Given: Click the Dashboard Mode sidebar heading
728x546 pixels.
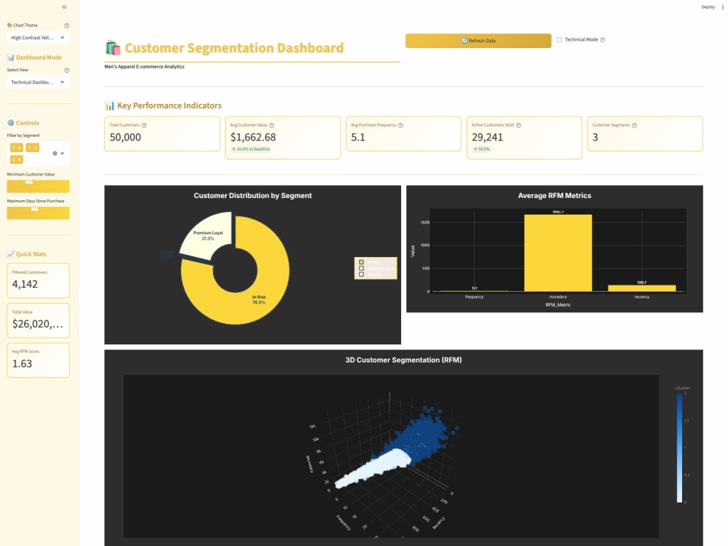Looking at the screenshot, I should tap(39, 58).
